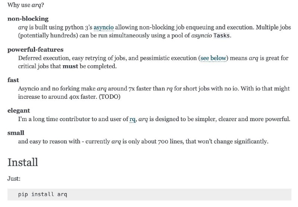This screenshot has width=298, height=207.
Task: Click the 'Why use arq?' line
Action: pyautogui.click(x=26, y=5)
